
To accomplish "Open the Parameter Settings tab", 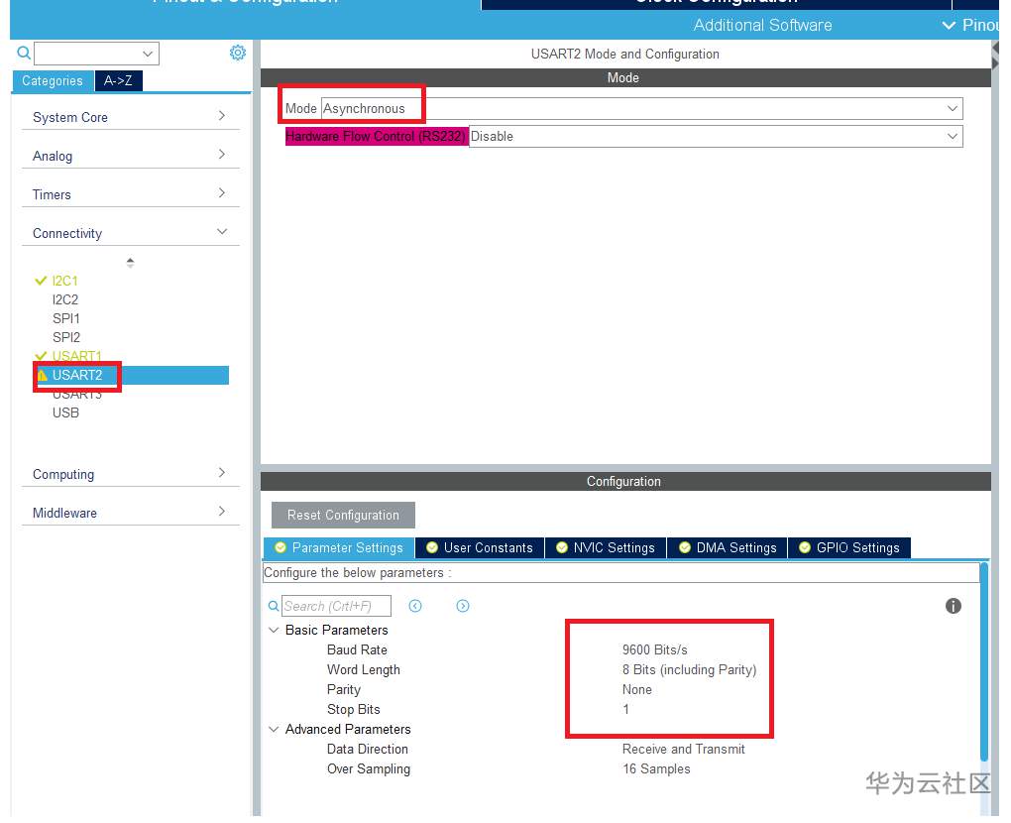I will [x=339, y=547].
